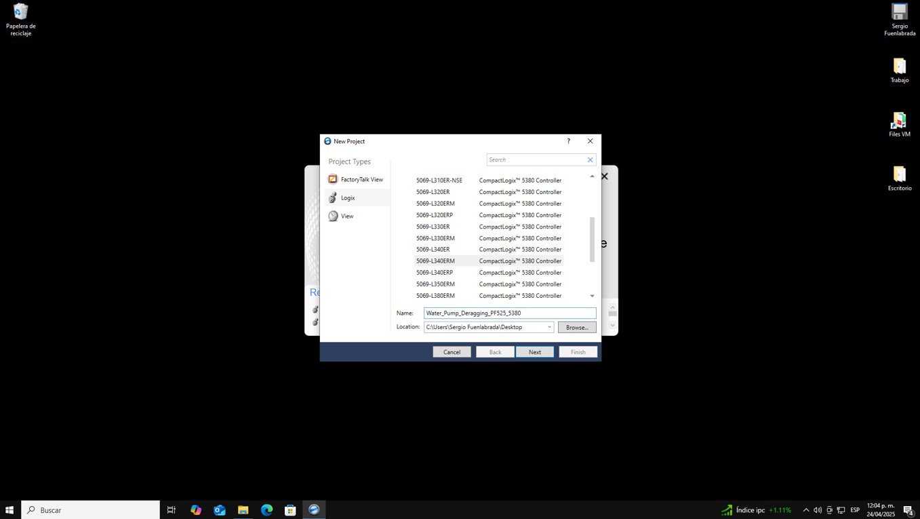Click the controller list scrollbar thumb
Image resolution: width=920 pixels, height=519 pixels.
[592, 239]
